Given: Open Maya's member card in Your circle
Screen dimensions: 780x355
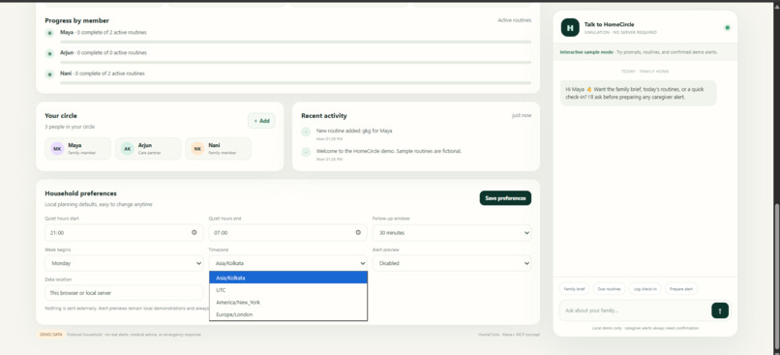Looking at the screenshot, I should (78, 149).
